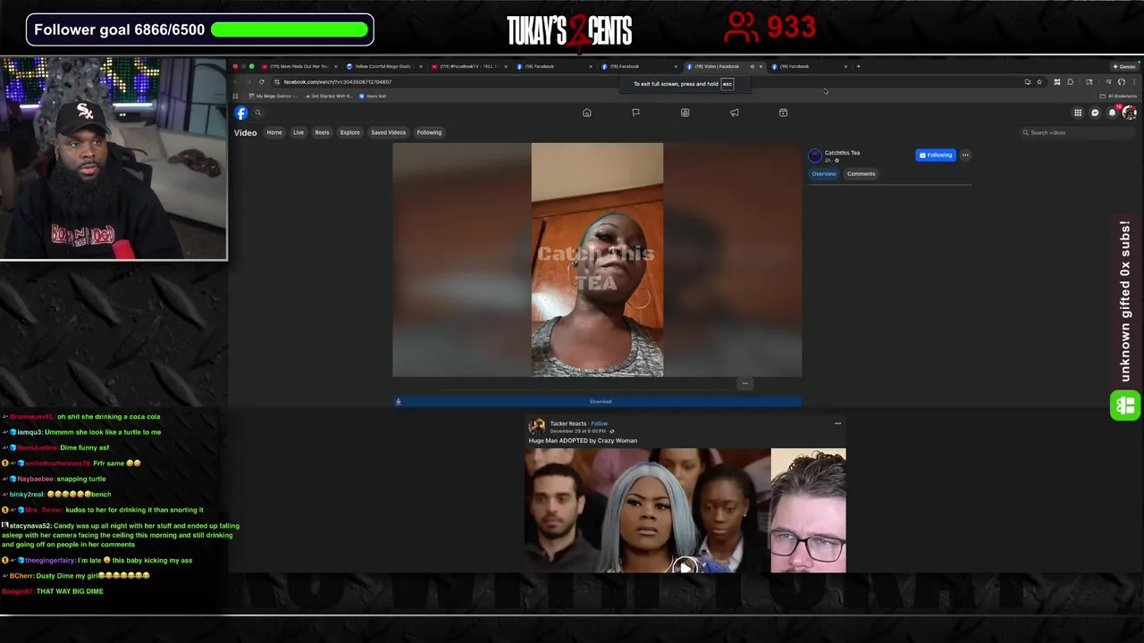Screen dimensions: 1144x643
Task: Click Follow link next to Tucker Reacts
Action: coord(600,424)
